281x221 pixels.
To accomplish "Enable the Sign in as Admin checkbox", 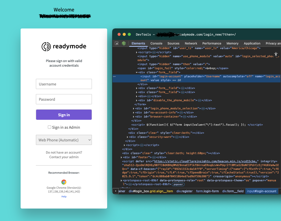I will 50,127.
